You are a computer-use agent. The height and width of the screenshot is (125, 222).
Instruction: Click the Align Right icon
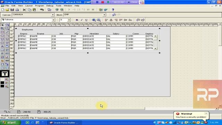[116, 20]
